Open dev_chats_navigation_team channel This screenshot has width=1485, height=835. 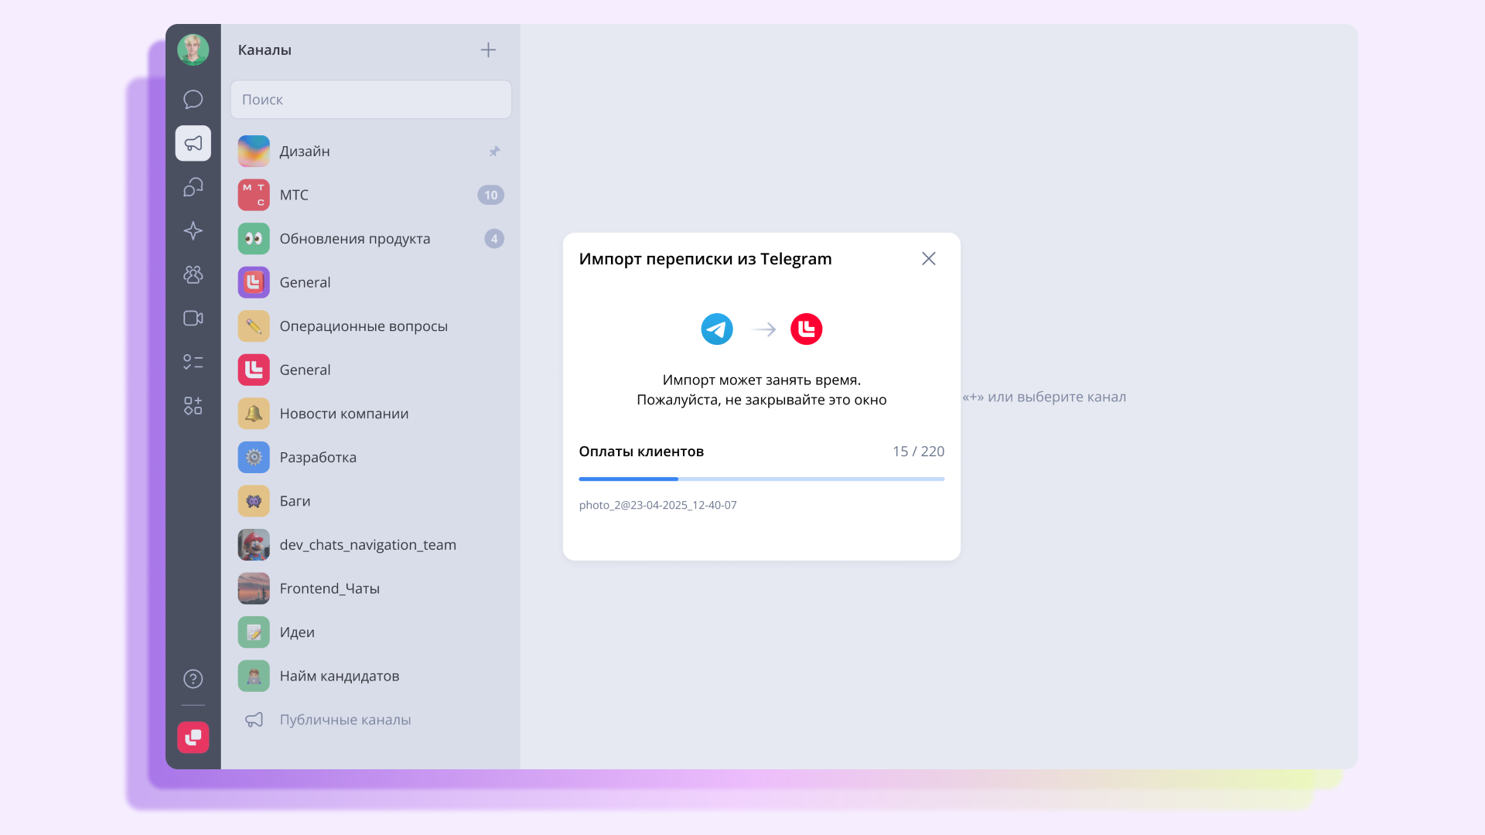click(x=367, y=545)
